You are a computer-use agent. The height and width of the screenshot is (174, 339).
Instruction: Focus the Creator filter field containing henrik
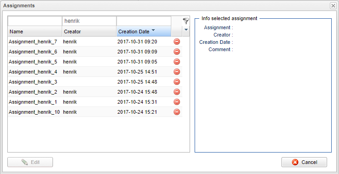click(x=89, y=21)
